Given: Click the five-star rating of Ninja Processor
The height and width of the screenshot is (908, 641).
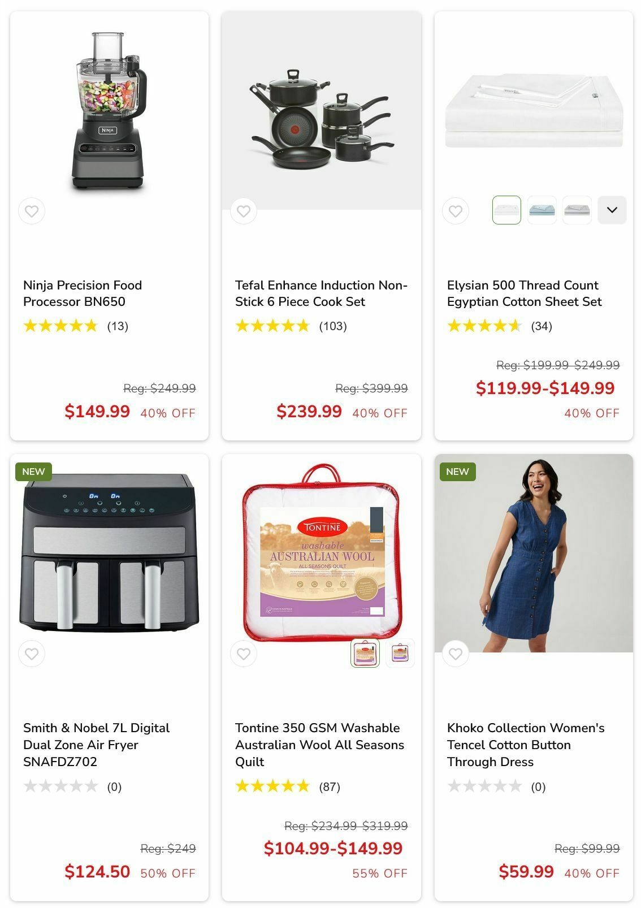Looking at the screenshot, I should (x=60, y=326).
